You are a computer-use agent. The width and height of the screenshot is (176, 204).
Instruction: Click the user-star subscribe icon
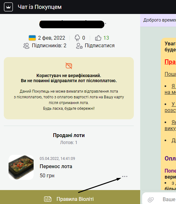click(x=79, y=46)
